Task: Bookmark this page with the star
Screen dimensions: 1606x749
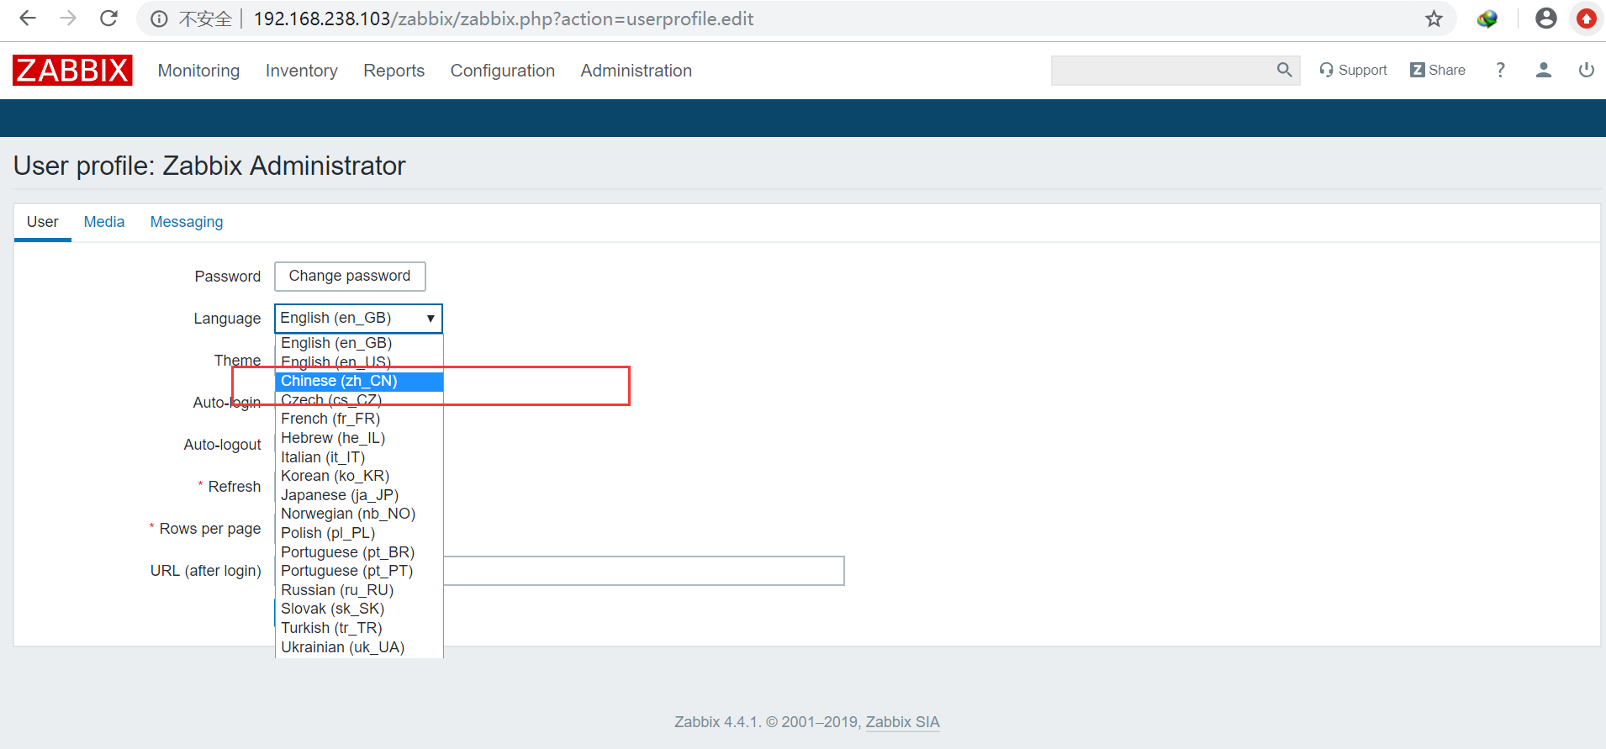Action: coord(1434,18)
